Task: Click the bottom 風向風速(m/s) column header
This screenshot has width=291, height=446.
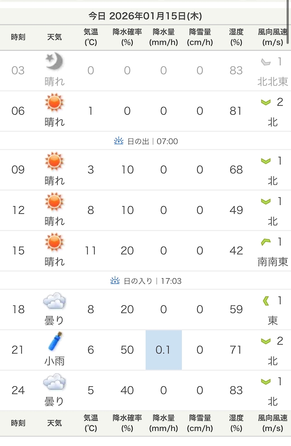Action: point(273,423)
